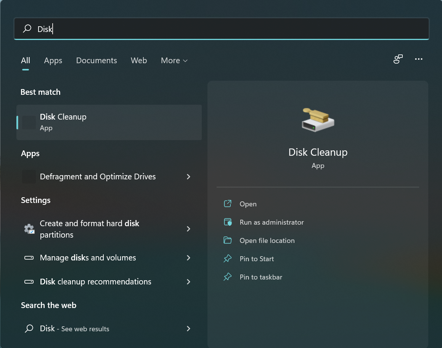442x348 pixels.
Task: Expand Defragment and Optimize Drives chevron
Action: (x=188, y=177)
